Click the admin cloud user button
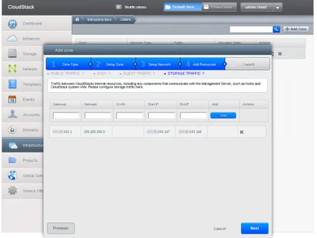This screenshot has width=317, height=238. pyautogui.click(x=257, y=7)
